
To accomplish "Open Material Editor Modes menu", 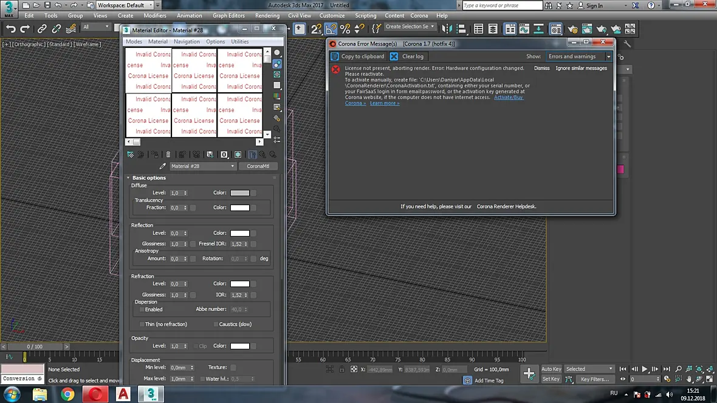I will pos(134,42).
